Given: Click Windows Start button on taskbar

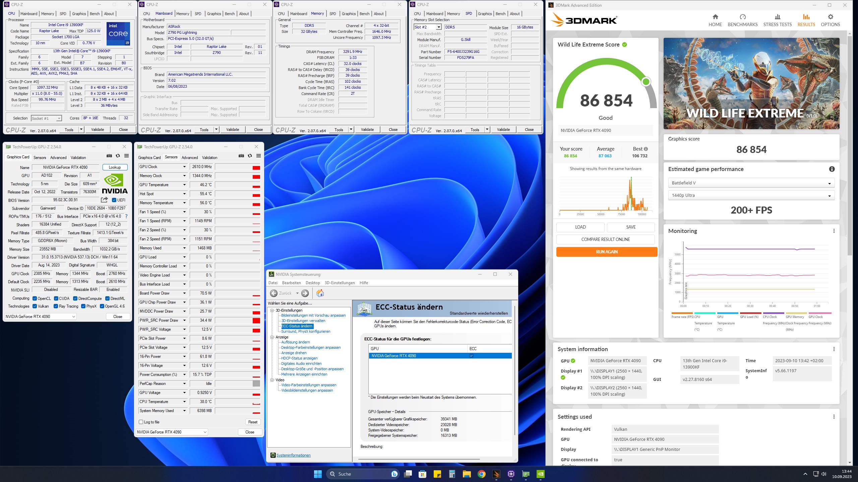Looking at the screenshot, I should point(317,474).
